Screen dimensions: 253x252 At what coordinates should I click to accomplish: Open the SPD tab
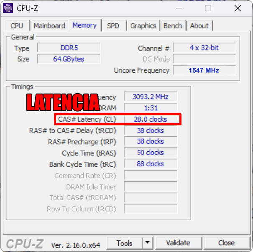[x=113, y=25]
